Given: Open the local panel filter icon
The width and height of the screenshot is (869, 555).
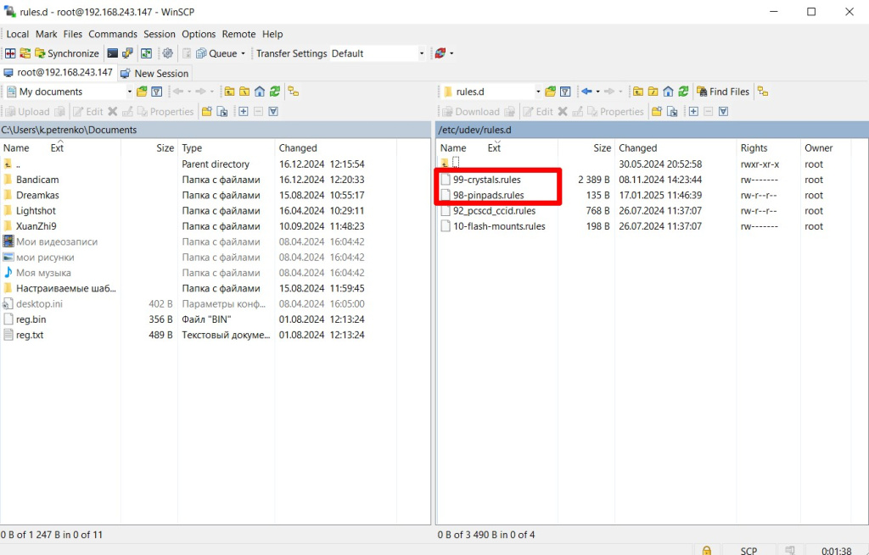Looking at the screenshot, I should 156,92.
